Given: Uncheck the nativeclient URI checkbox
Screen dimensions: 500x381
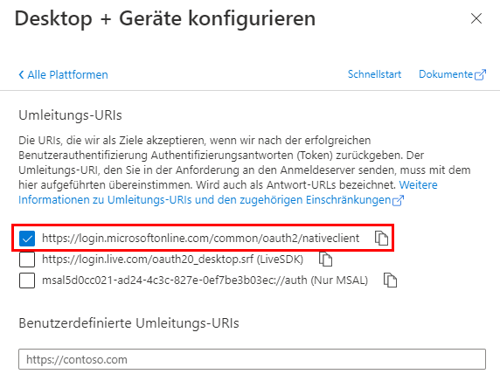Looking at the screenshot, I should click(27, 239).
